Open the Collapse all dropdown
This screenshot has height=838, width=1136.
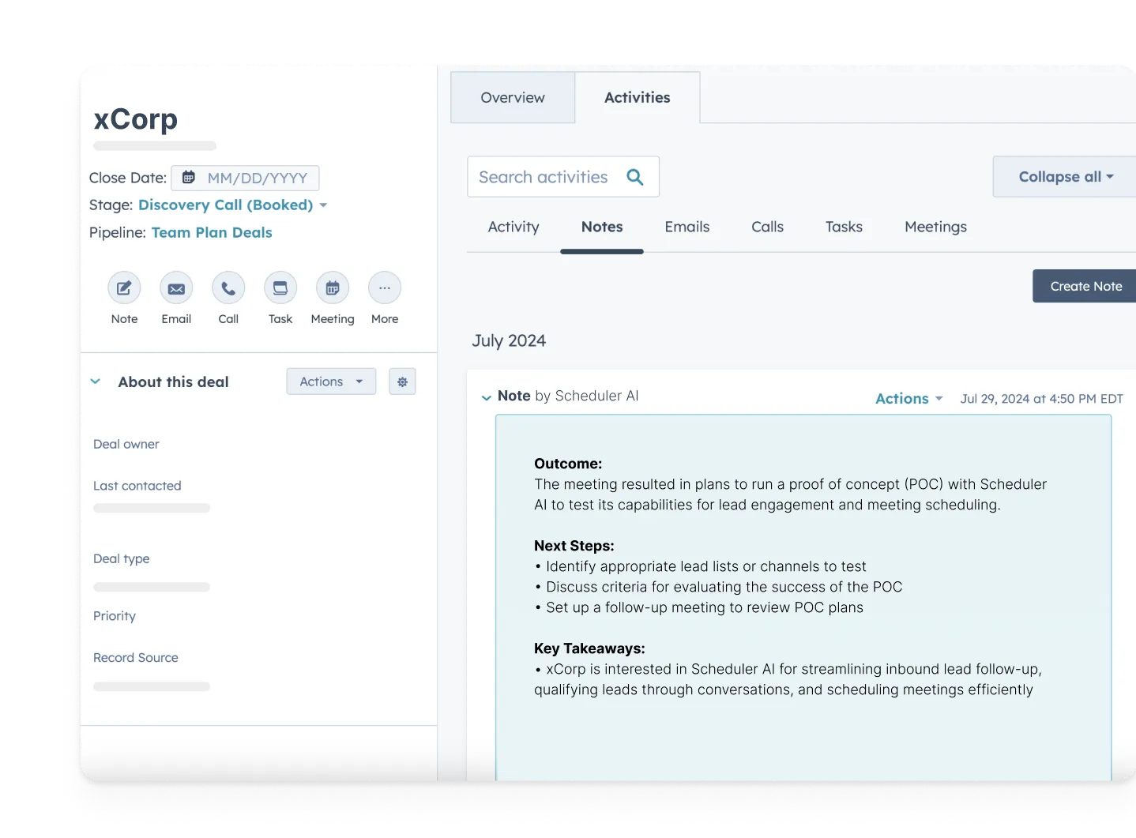click(x=1063, y=176)
